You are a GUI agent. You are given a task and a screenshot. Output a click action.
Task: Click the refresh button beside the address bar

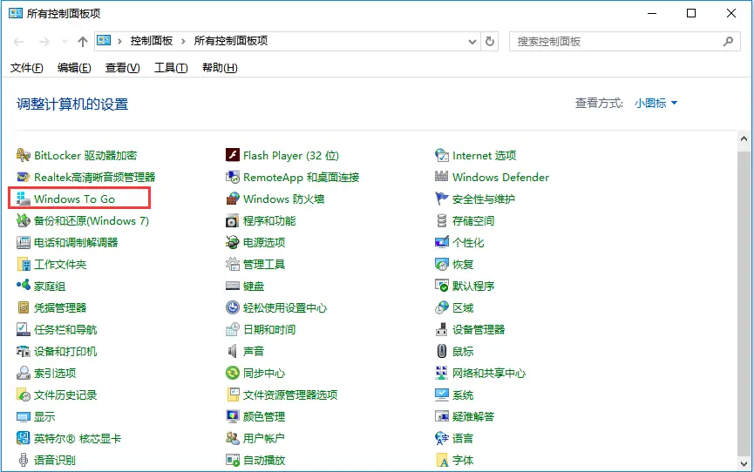(490, 41)
